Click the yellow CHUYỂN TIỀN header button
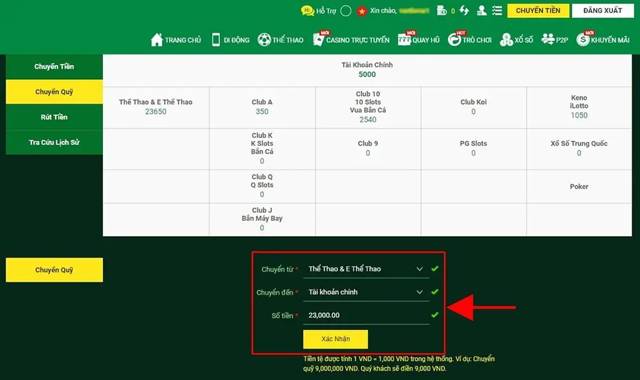 pyautogui.click(x=538, y=11)
